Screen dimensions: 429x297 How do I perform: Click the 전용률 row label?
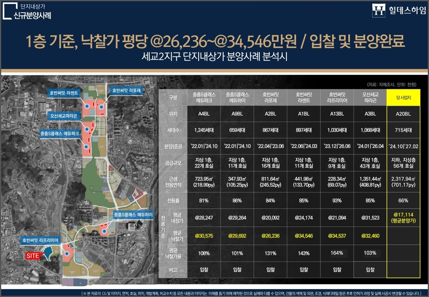(173, 201)
